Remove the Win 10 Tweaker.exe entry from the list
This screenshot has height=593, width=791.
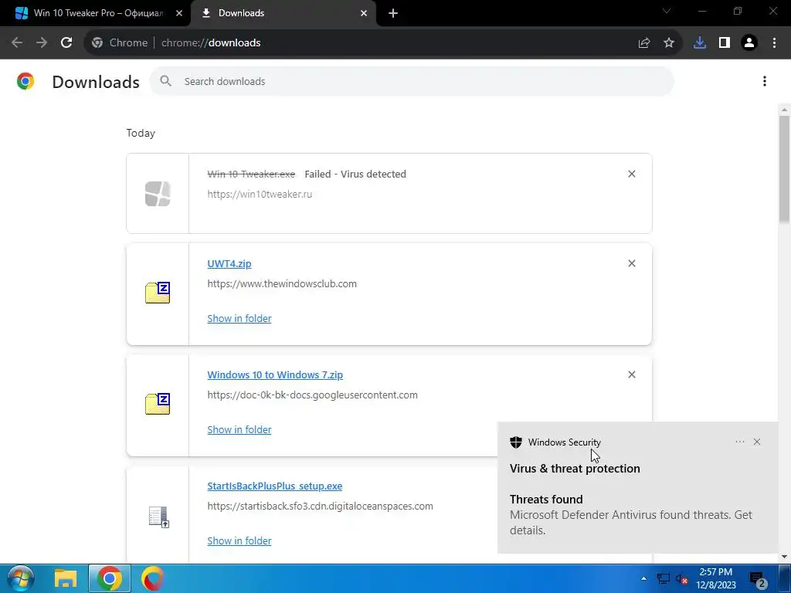click(x=632, y=174)
